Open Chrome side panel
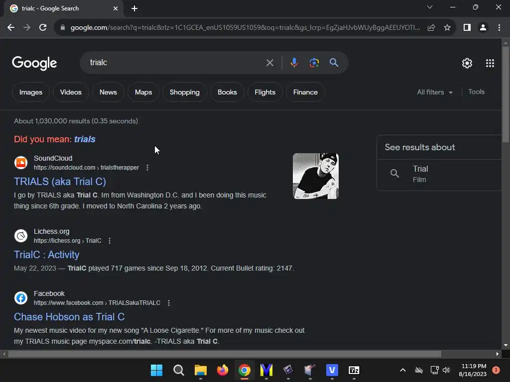 pos(467,28)
